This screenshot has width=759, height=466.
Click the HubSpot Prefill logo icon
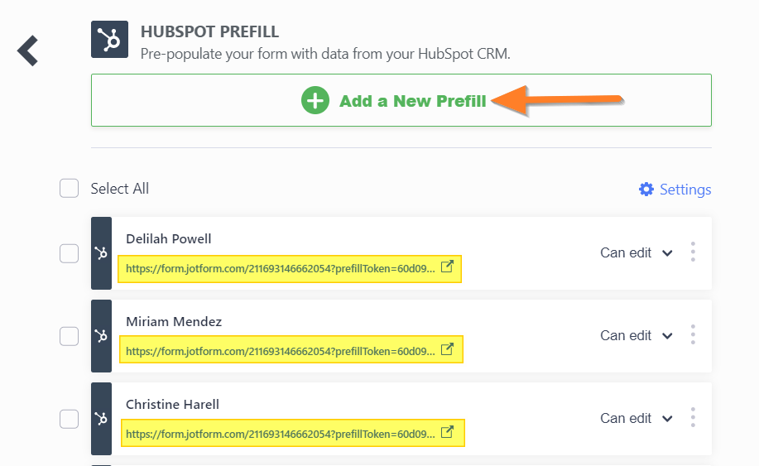coord(110,39)
